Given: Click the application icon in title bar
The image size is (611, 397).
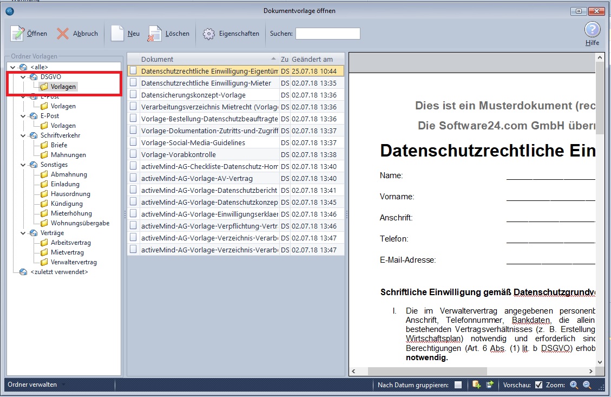Looking at the screenshot, I should (10, 11).
